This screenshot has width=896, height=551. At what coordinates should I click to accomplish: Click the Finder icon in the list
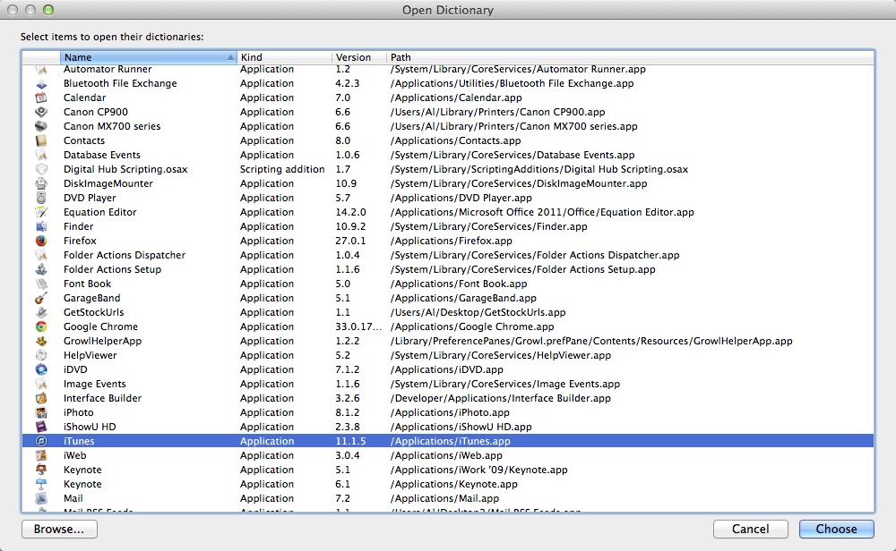[41, 226]
